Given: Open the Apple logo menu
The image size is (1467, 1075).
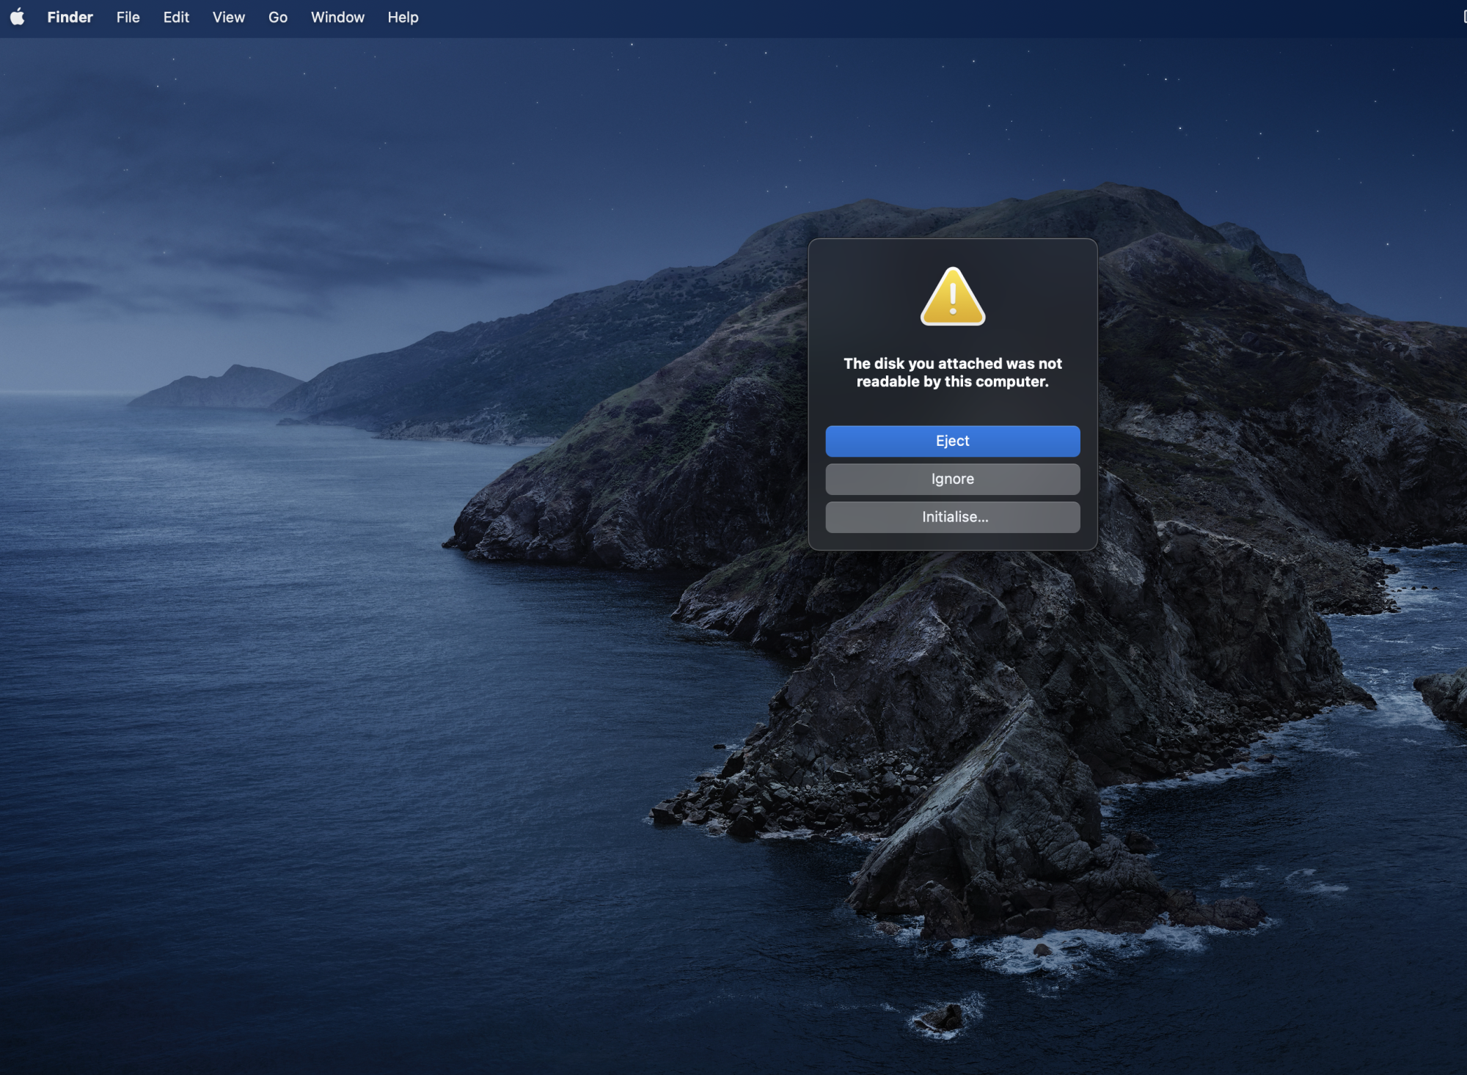Looking at the screenshot, I should [x=18, y=17].
